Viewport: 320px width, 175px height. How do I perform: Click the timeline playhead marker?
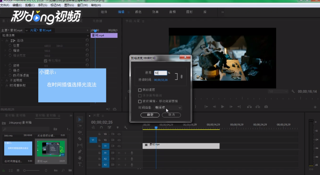click(156, 128)
